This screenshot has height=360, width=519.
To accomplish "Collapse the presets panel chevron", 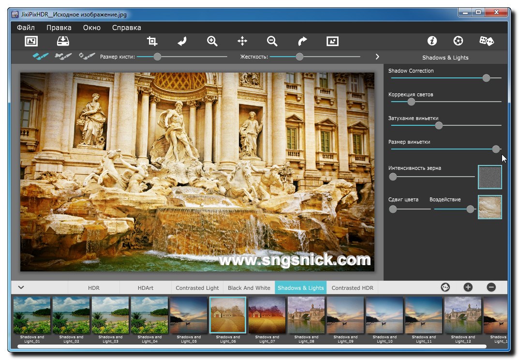I will point(21,287).
